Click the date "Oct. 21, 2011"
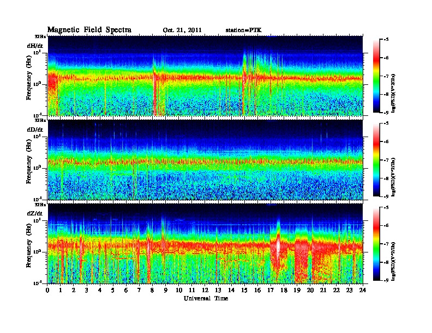 tap(182, 30)
